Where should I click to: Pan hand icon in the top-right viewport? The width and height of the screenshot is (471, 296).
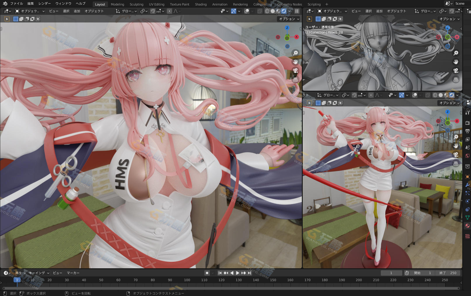[456, 62]
